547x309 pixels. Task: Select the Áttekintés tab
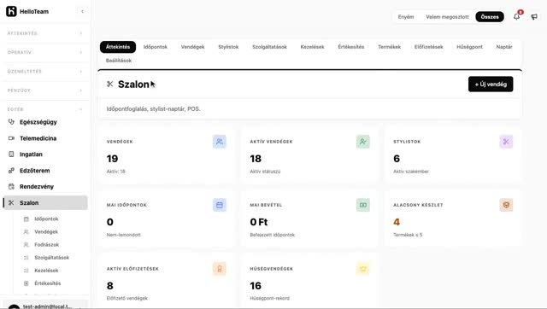[x=118, y=47]
